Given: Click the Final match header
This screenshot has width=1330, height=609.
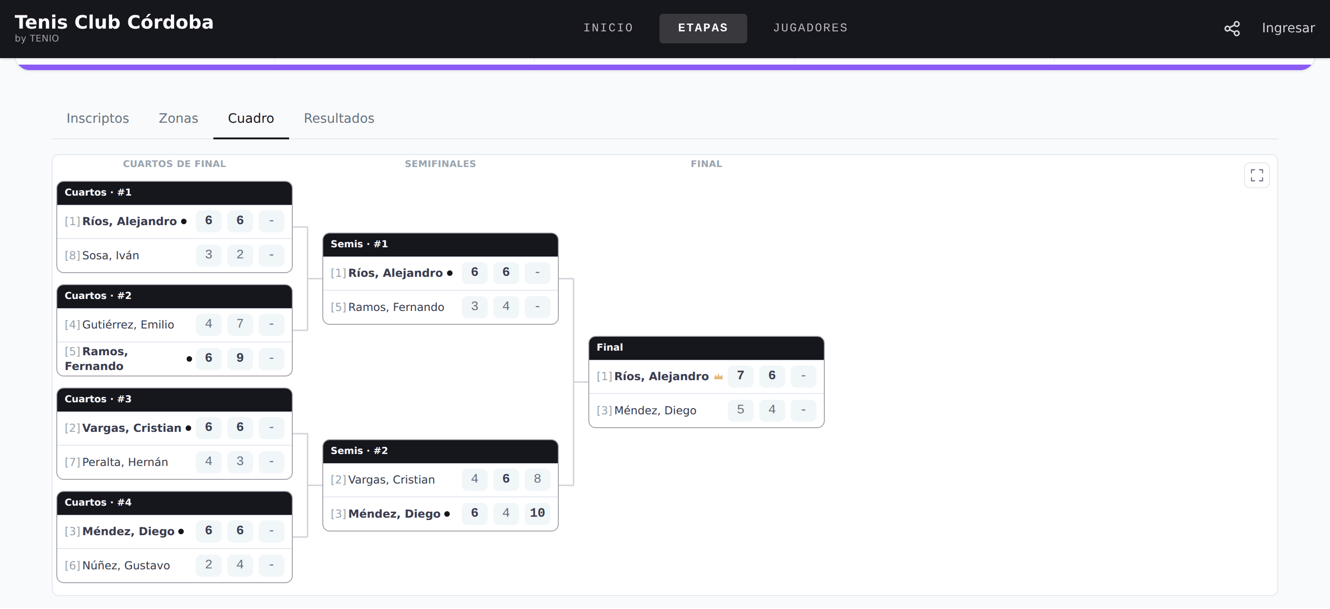Looking at the screenshot, I should click(x=706, y=348).
